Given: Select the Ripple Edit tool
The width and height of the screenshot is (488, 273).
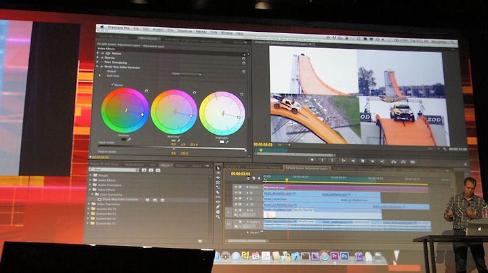Looking at the screenshot, I should [x=218, y=177].
